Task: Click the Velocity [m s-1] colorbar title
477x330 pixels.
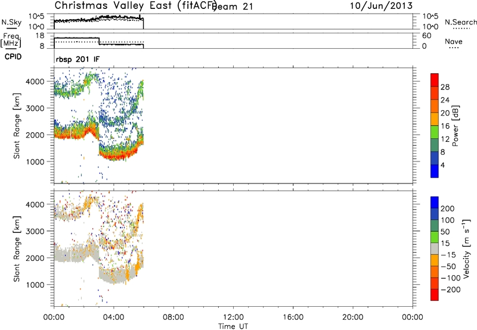Action: click(466, 249)
